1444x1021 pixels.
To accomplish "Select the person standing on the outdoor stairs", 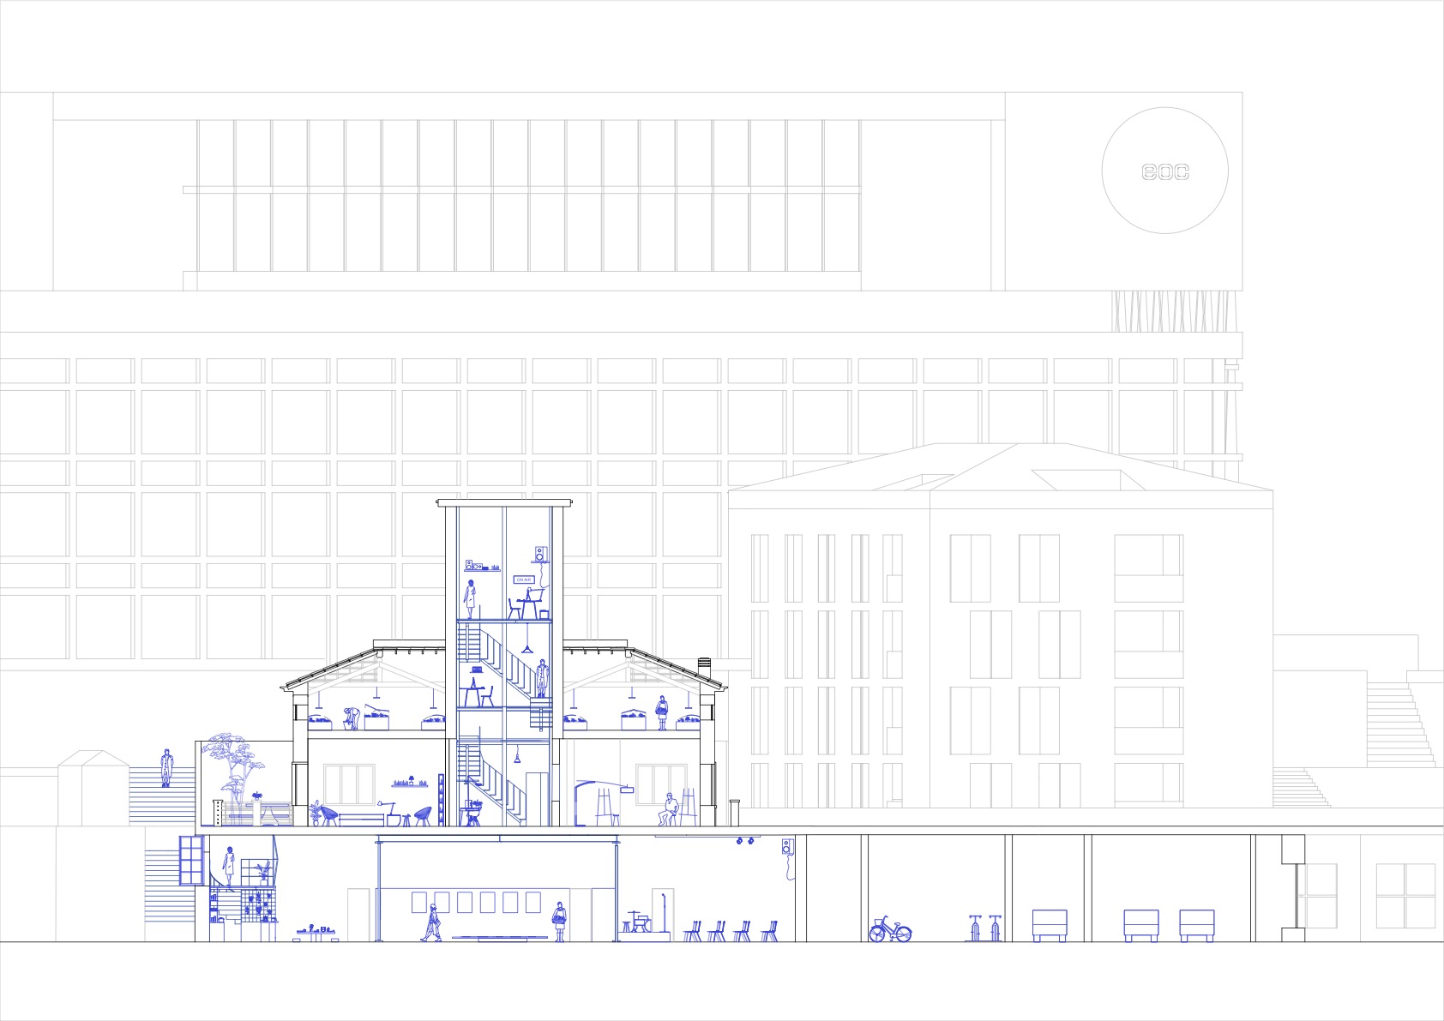I will (x=165, y=768).
